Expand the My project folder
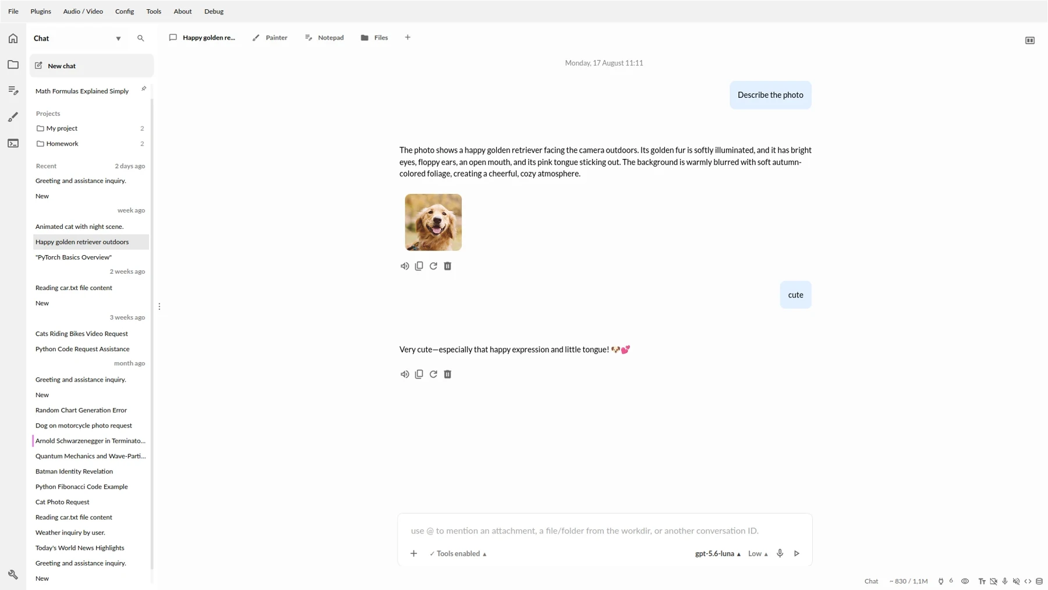1048x590 pixels. click(x=90, y=128)
